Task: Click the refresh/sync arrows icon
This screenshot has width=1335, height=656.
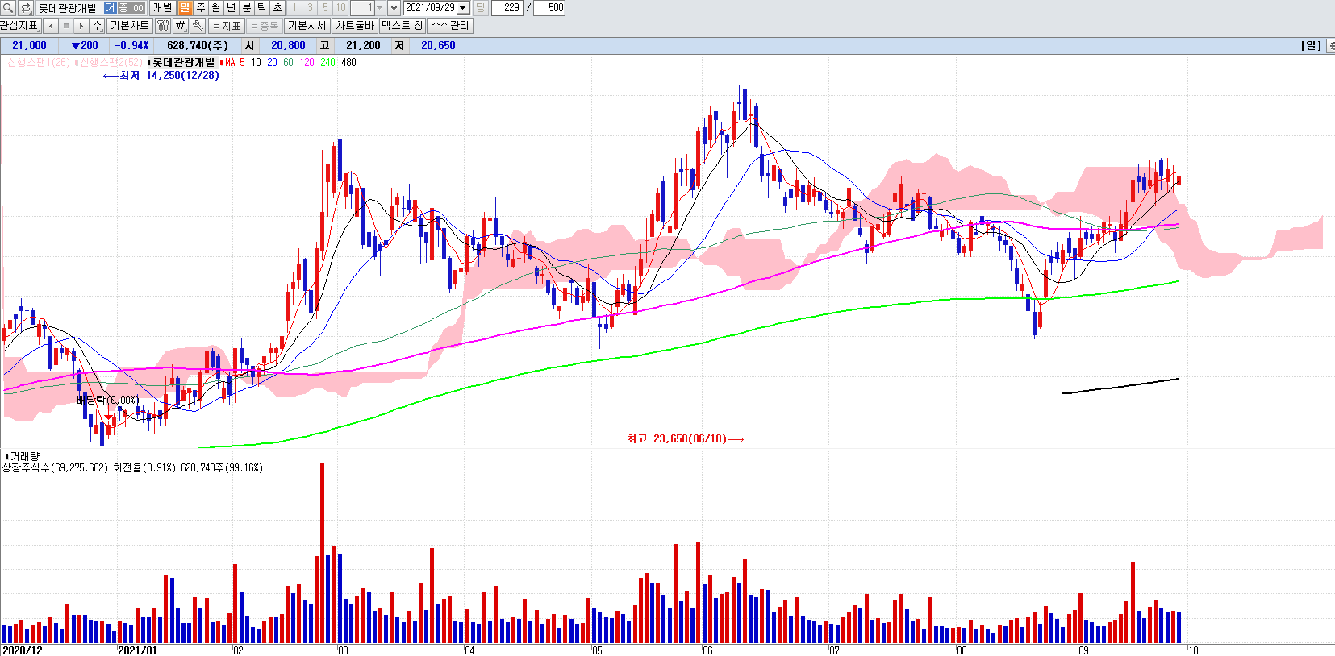Action: [x=25, y=8]
